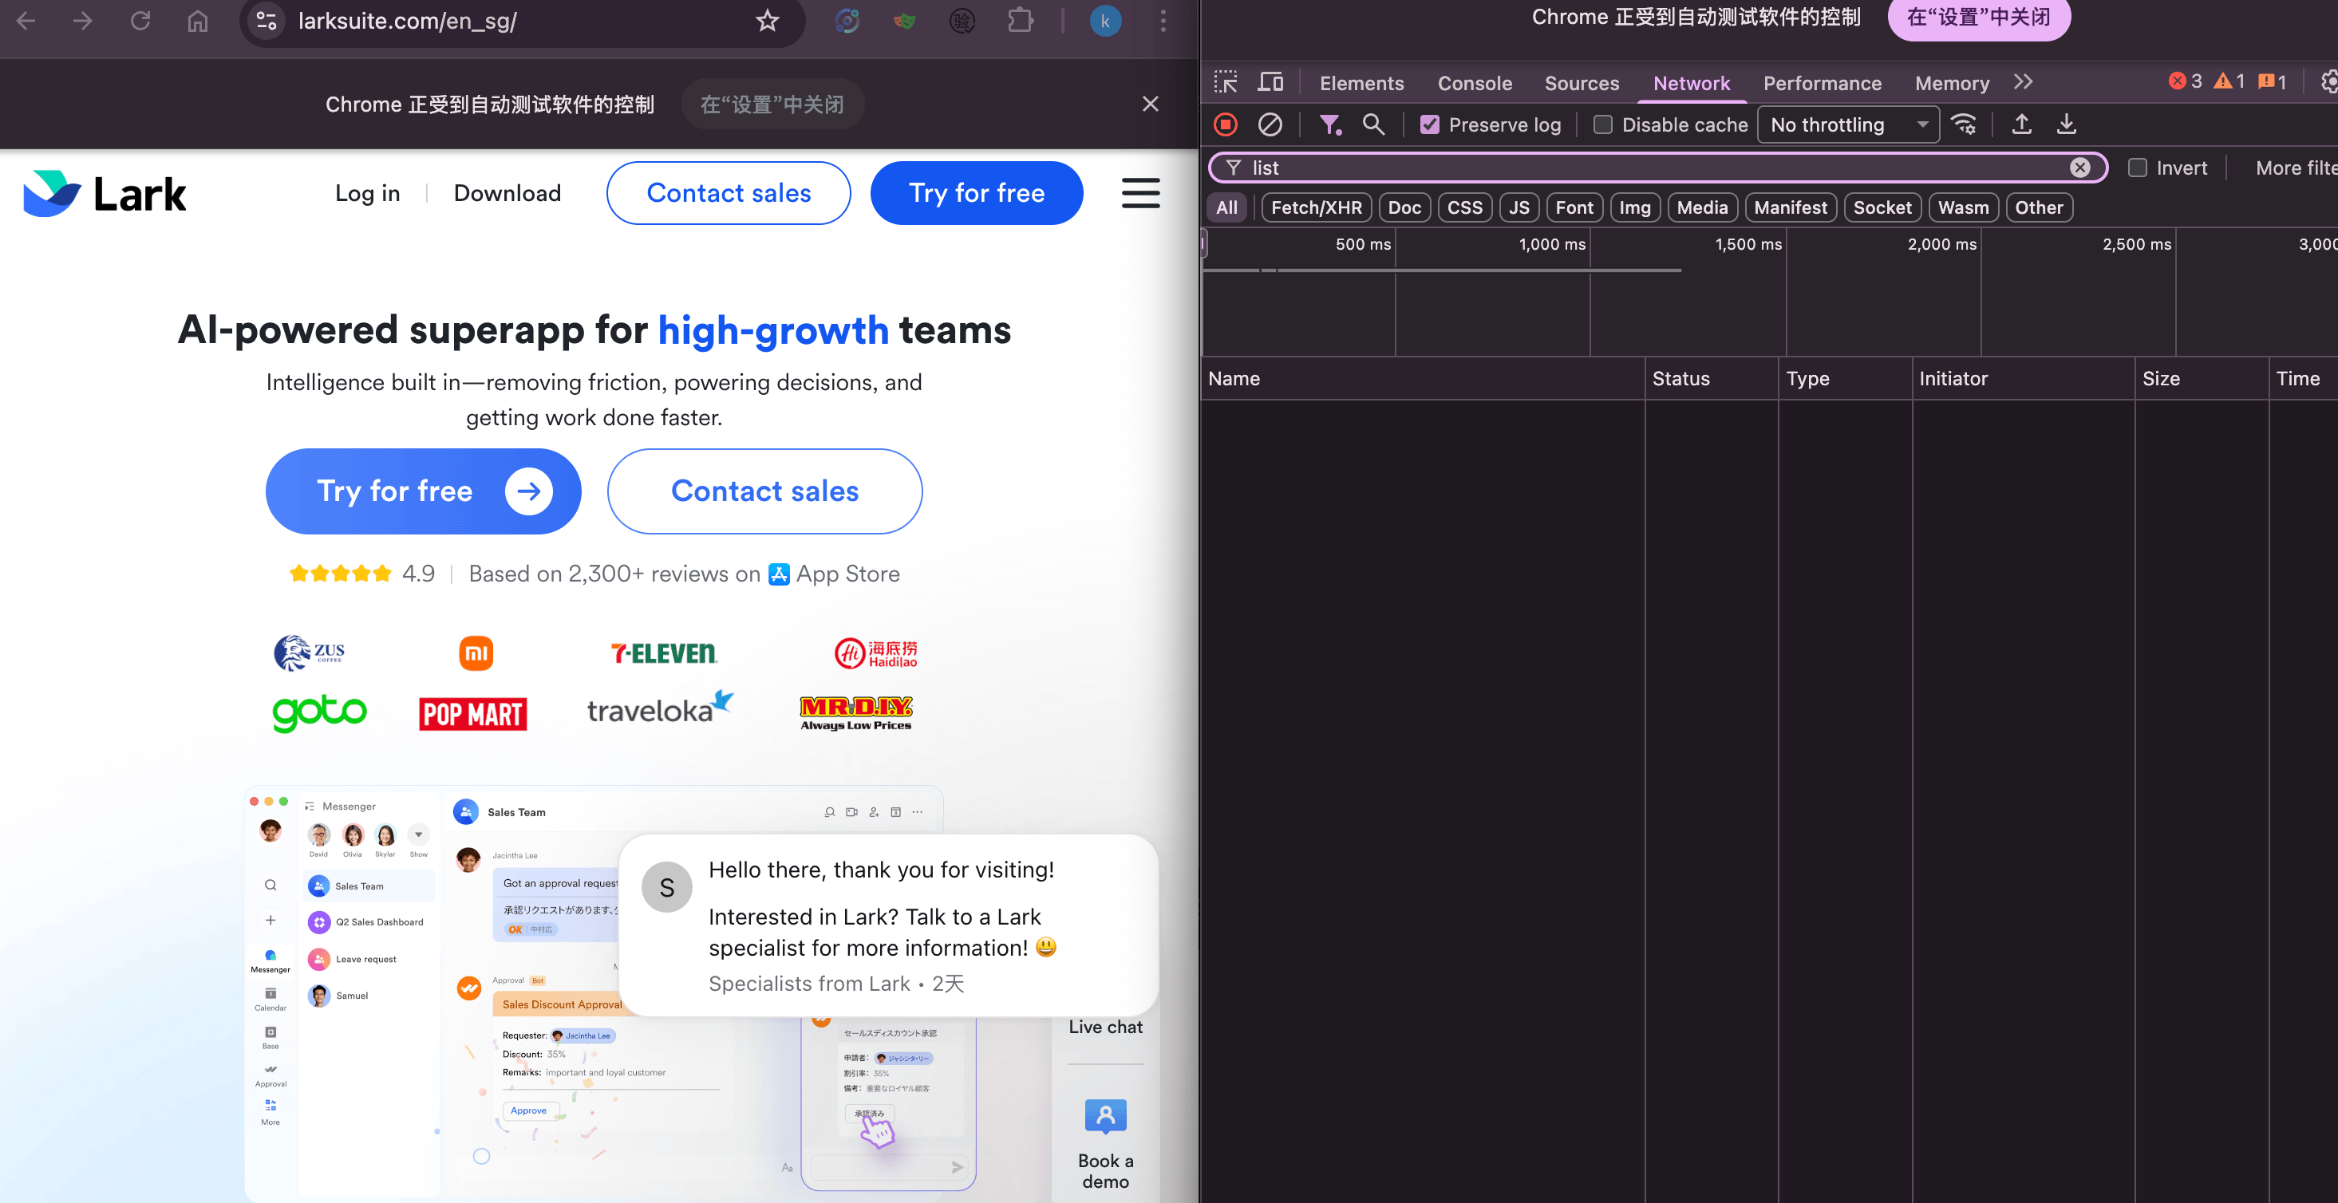
Task: Switch to the Performance tab
Action: coord(1823,84)
